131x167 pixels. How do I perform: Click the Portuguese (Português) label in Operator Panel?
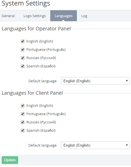tap(46, 50)
